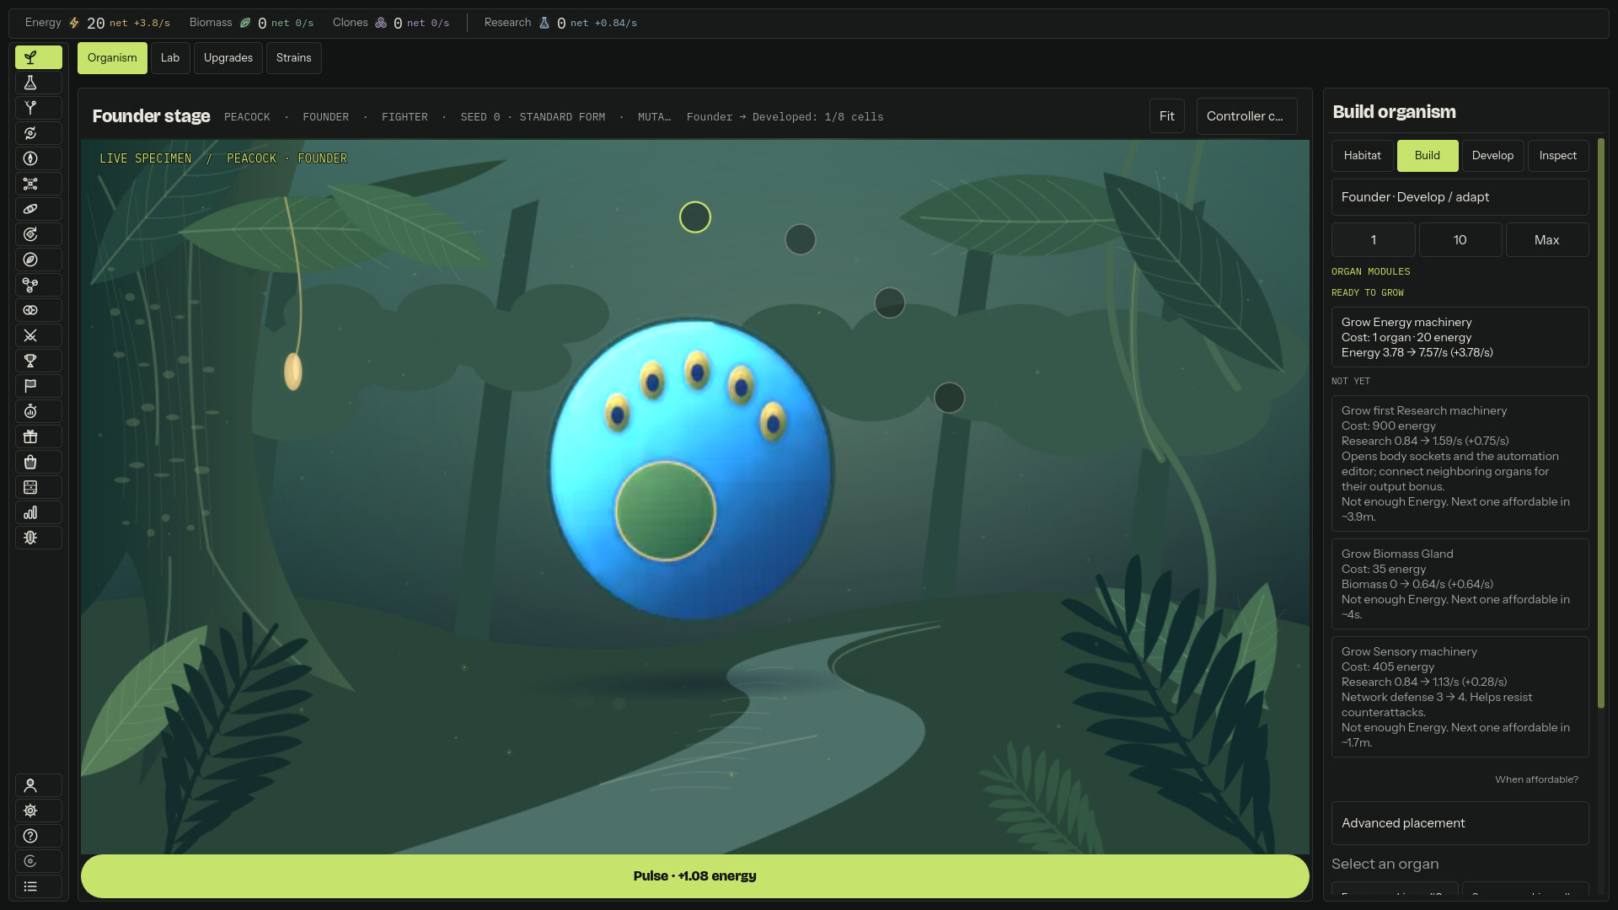This screenshot has width=1618, height=910.
Task: Open the Develop panel tab
Action: [x=1492, y=156]
